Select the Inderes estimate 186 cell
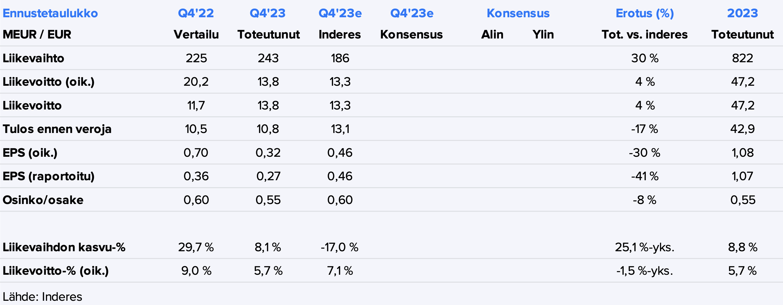This screenshot has width=783, height=305. [x=340, y=58]
